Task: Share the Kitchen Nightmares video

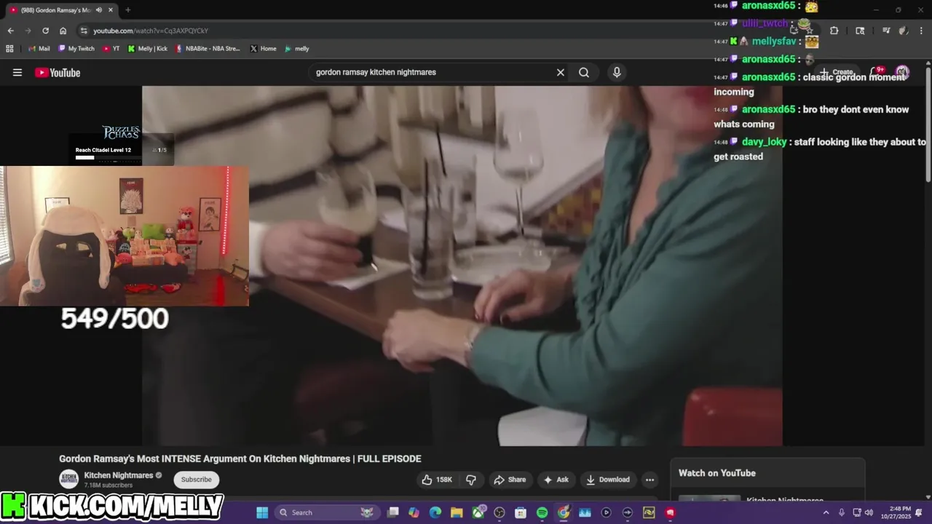Action: point(510,480)
